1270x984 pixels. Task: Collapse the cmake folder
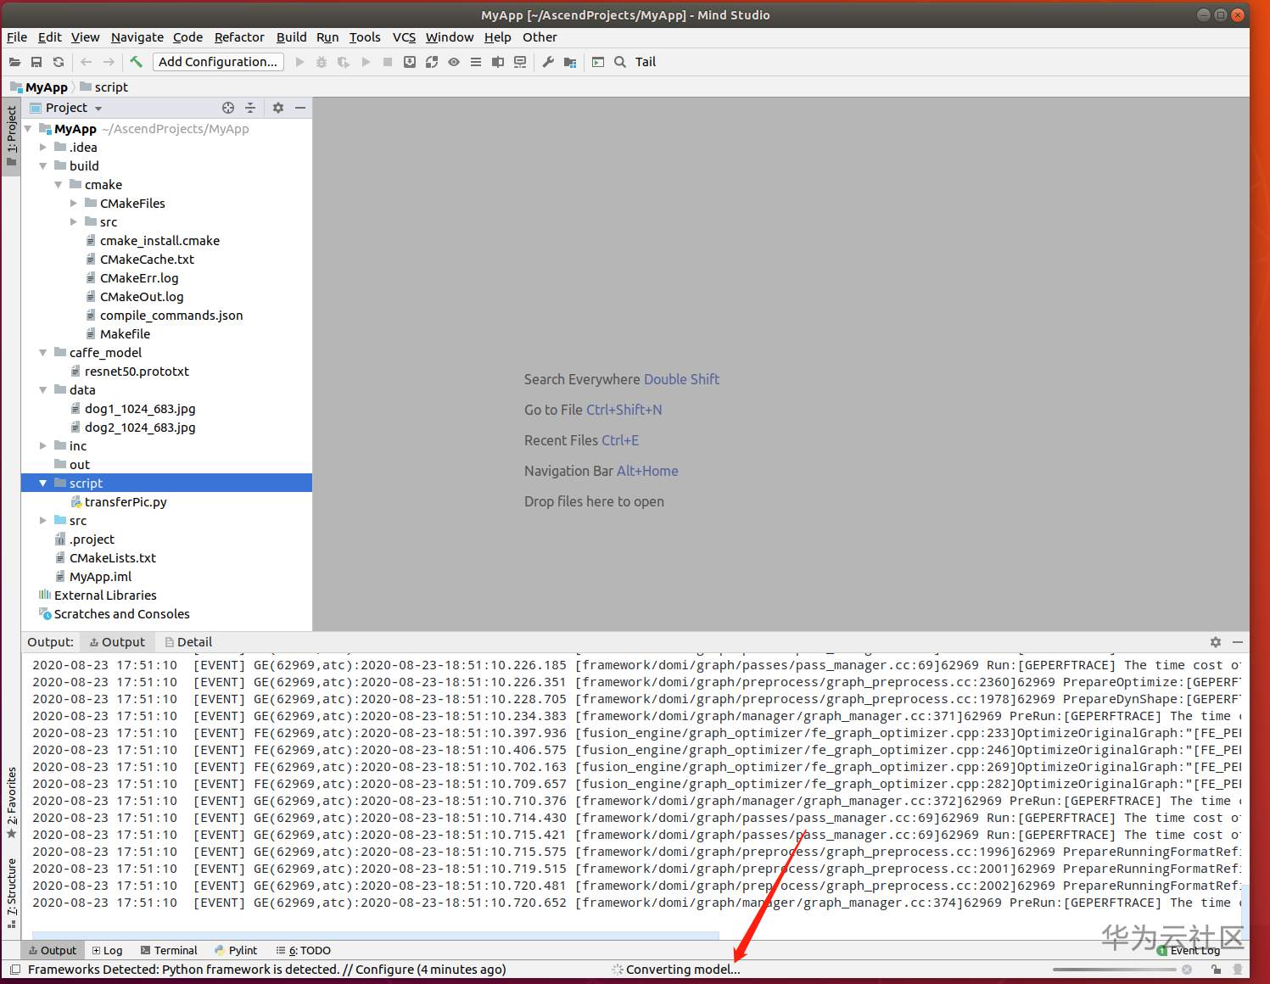click(59, 185)
